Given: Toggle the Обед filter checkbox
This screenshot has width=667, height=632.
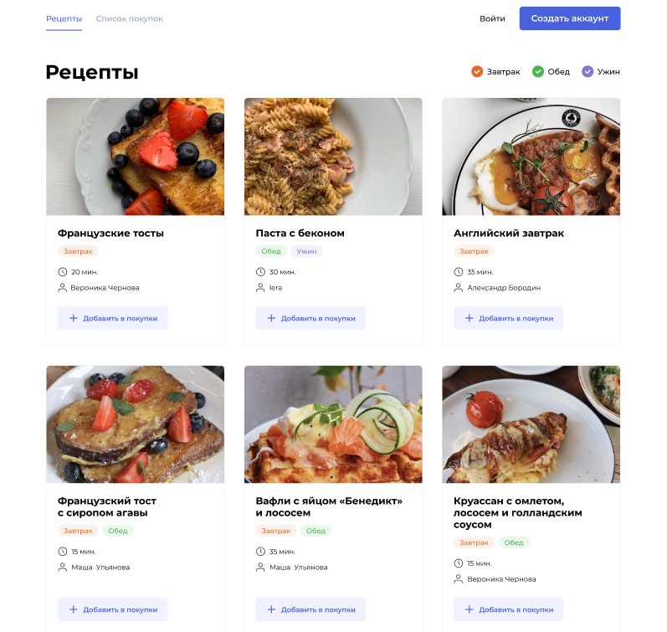Looking at the screenshot, I should (x=538, y=71).
